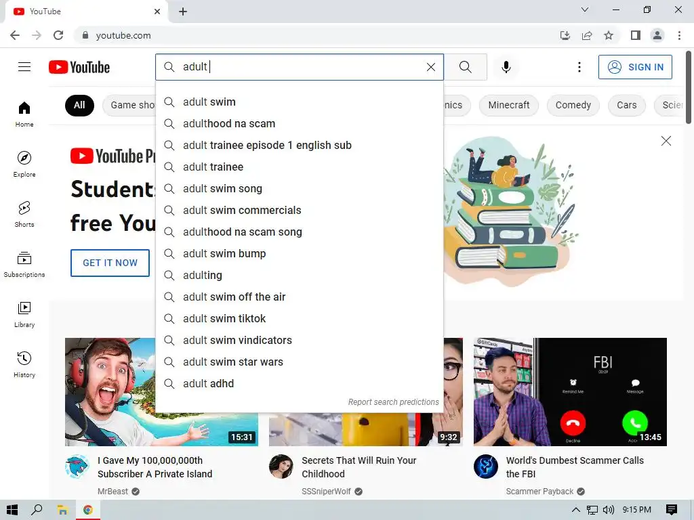Choose suggestion 'adulthood na scam'
Viewport: 694px width, 520px height.
(299, 123)
